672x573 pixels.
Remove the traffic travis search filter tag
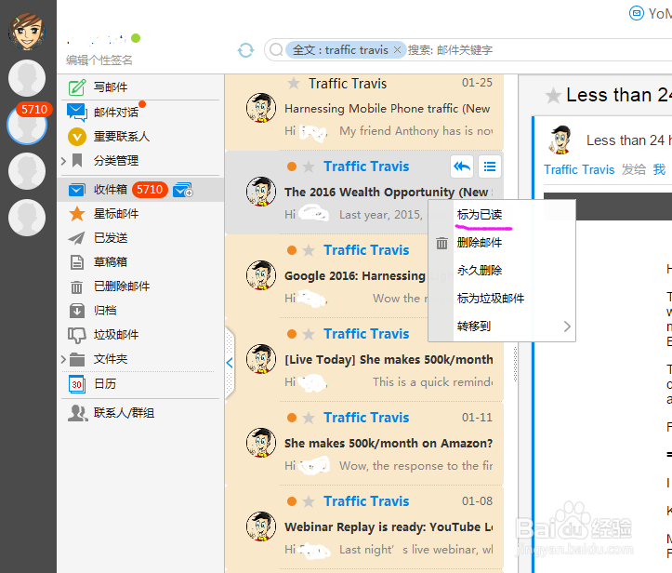(x=397, y=49)
